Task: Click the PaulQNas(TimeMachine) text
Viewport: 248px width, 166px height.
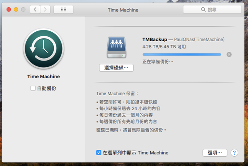Action: 199,39
